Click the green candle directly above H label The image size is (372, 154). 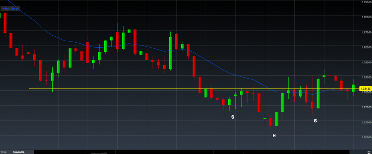277,119
